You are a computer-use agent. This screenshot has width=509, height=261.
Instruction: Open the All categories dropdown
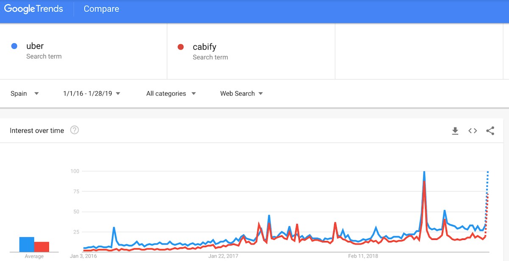tap(171, 93)
